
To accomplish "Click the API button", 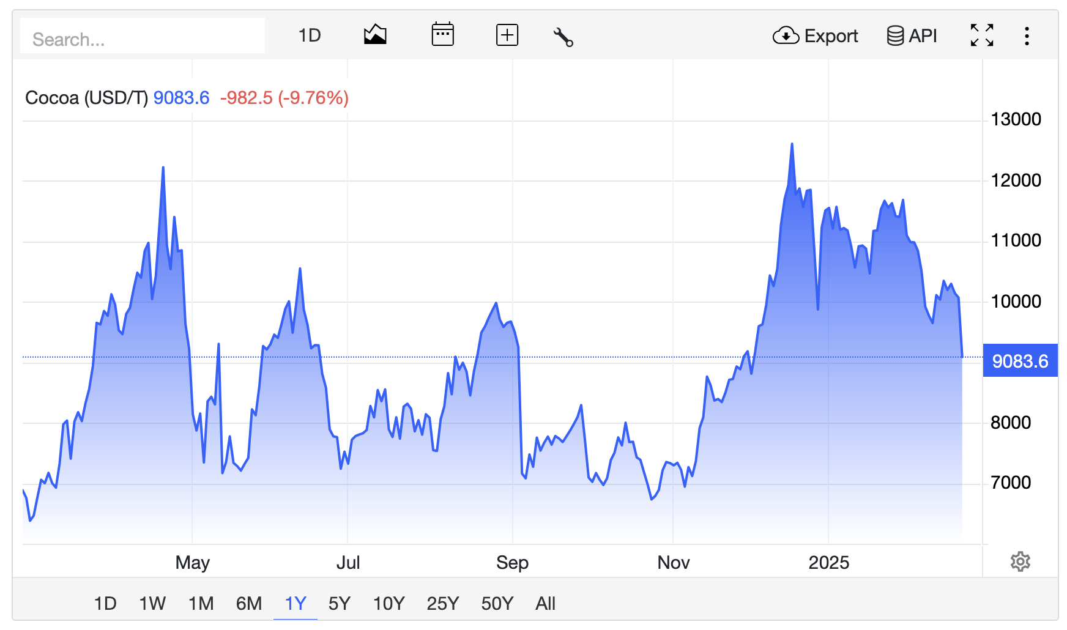I will 912,36.
